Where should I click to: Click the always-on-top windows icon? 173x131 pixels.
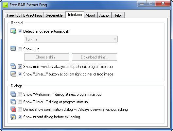(13, 66)
